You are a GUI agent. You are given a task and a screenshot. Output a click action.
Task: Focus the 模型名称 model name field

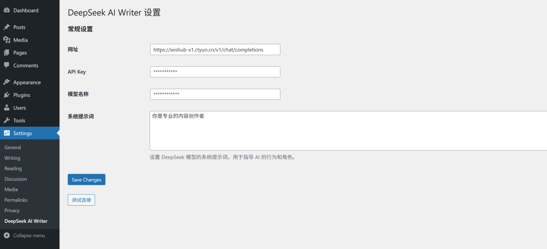click(x=215, y=94)
